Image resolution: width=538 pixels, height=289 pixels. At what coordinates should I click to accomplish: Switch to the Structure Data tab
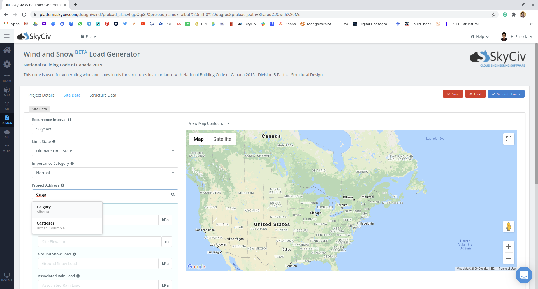tap(103, 95)
